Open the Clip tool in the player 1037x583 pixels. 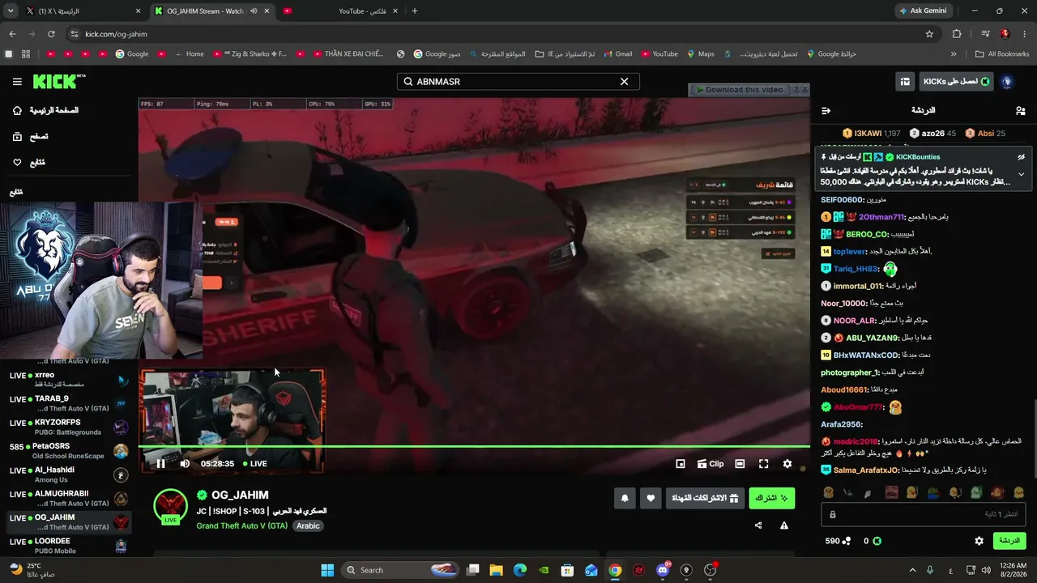[711, 464]
